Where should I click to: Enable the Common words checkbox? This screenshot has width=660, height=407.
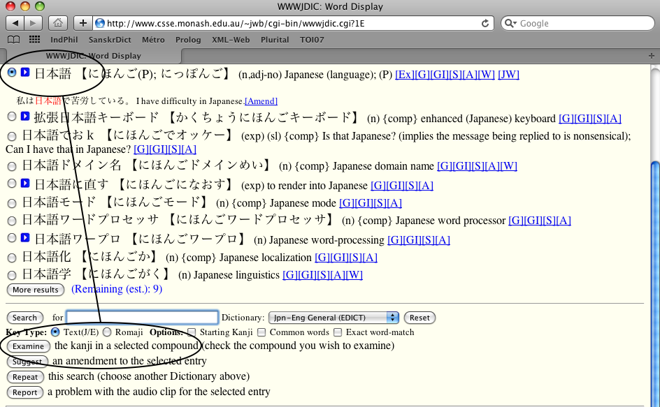pos(261,332)
